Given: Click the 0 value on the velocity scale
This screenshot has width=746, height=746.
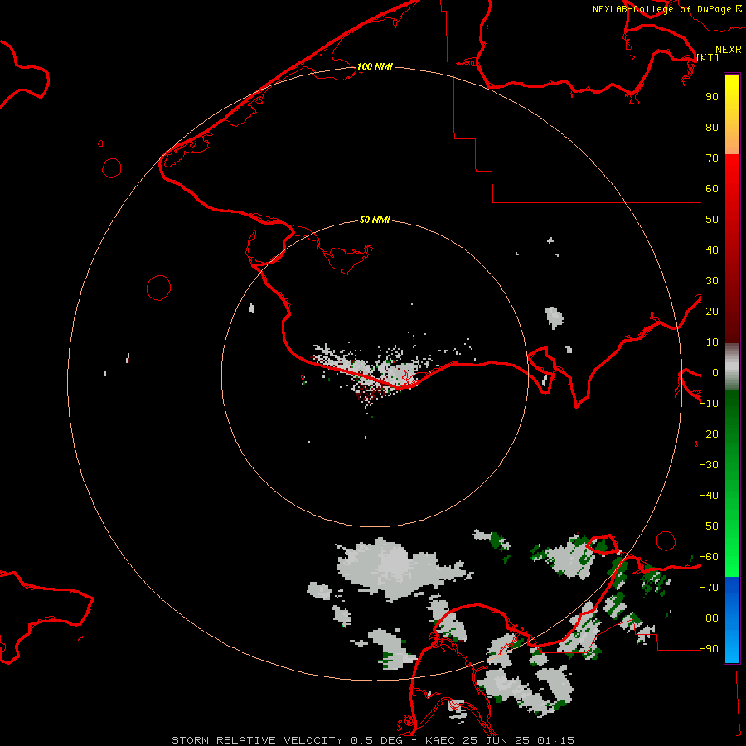Looking at the screenshot, I should coord(715,372).
